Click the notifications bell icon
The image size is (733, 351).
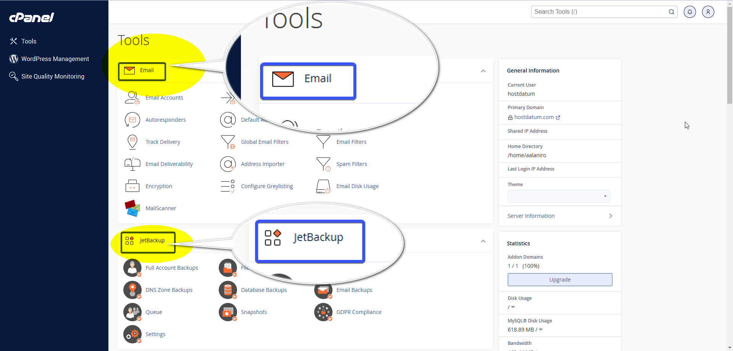pos(689,12)
